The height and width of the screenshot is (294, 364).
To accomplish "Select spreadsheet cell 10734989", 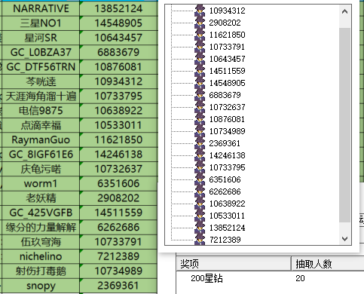I will 118,271.
